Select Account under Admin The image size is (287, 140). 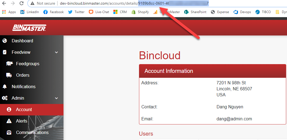click(x=32, y=109)
